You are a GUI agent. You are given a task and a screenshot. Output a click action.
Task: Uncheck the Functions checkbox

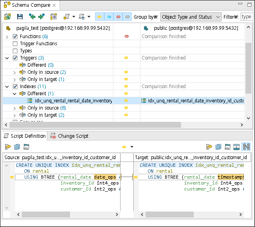coord(15,37)
